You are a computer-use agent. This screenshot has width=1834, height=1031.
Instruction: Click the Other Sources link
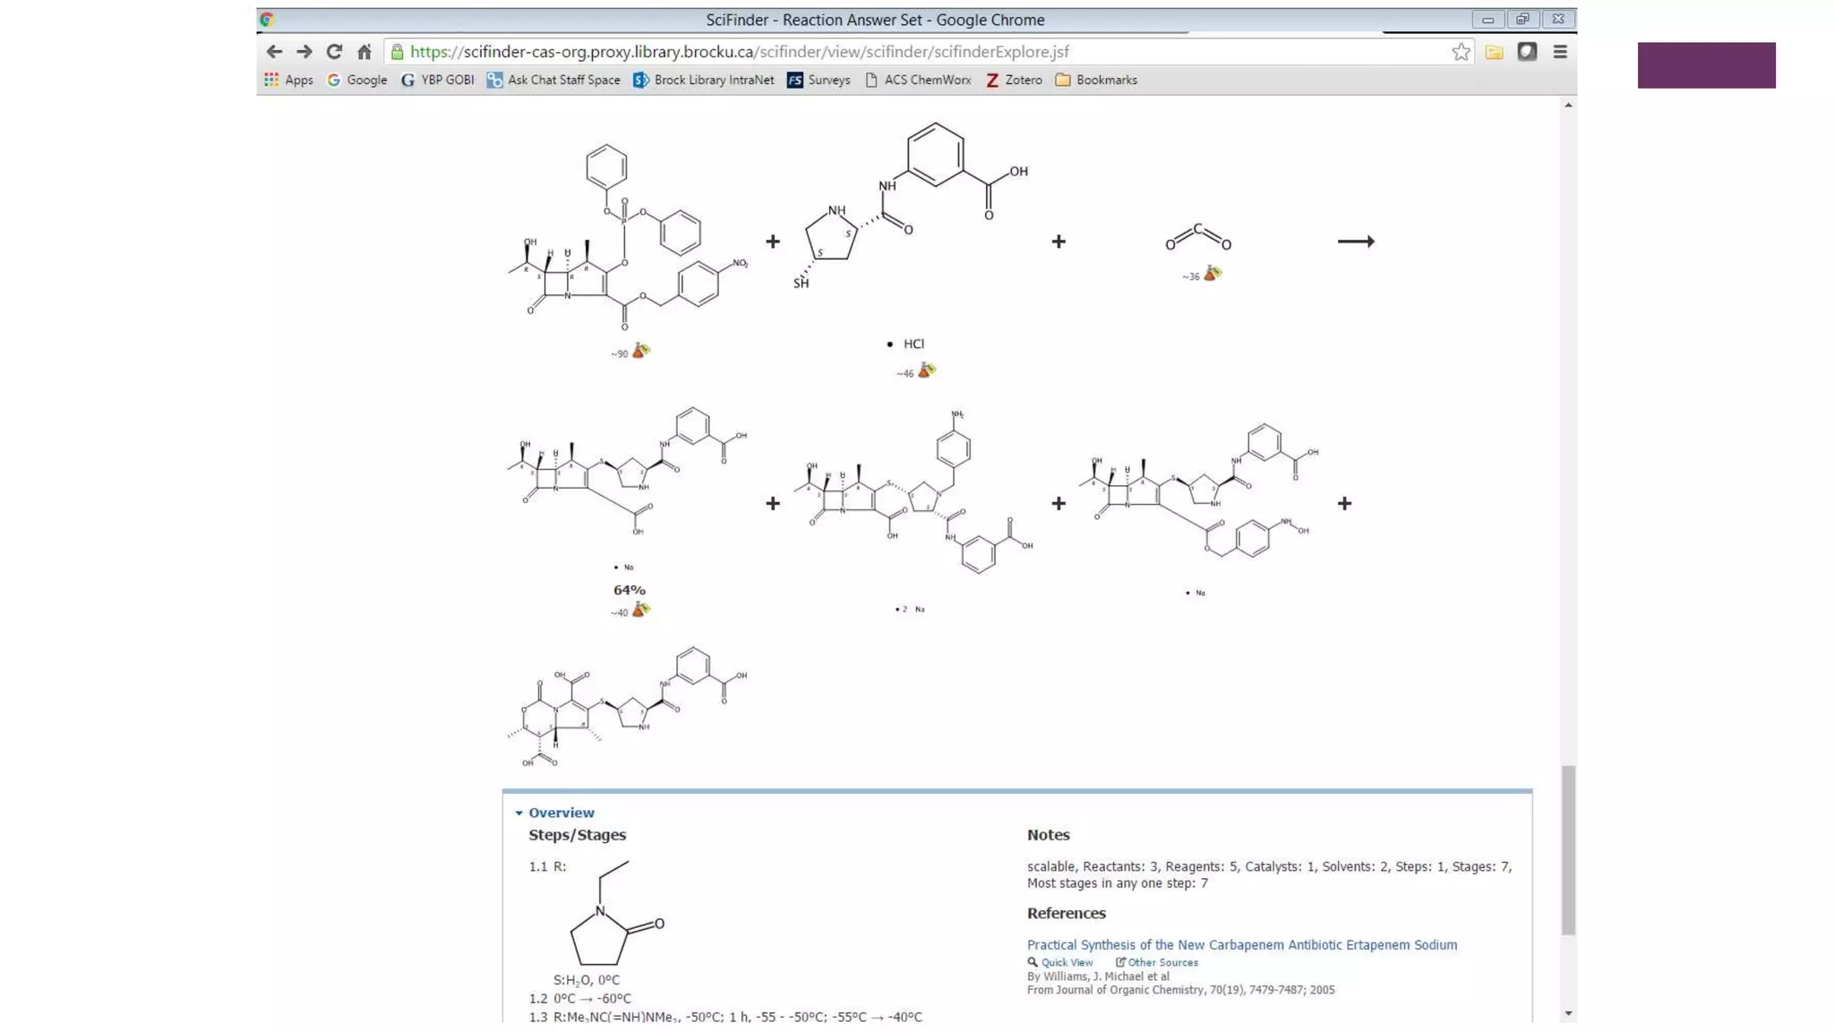pos(1161,962)
